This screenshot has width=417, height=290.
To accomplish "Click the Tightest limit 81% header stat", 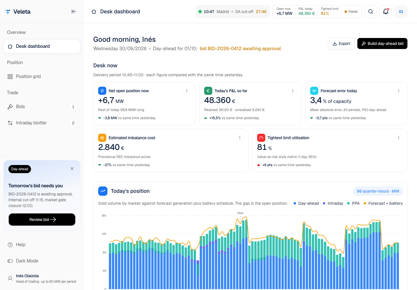I will tap(330, 11).
